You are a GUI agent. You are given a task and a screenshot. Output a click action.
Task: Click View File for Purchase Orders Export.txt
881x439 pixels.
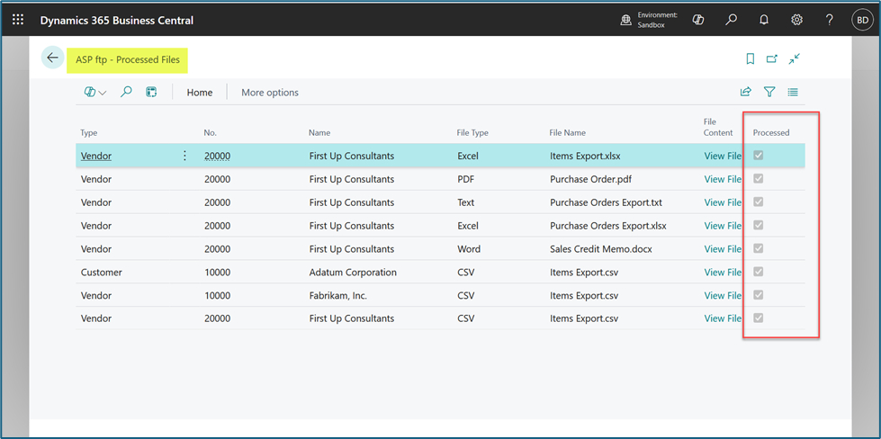point(723,202)
